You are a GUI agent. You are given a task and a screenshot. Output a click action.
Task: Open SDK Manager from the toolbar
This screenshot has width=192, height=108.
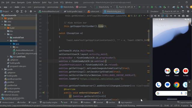(x=182, y=7)
